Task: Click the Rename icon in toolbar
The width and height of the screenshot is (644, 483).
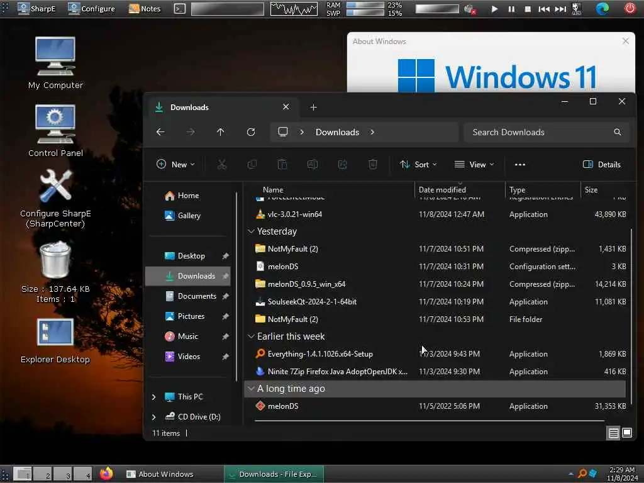Action: click(313, 164)
